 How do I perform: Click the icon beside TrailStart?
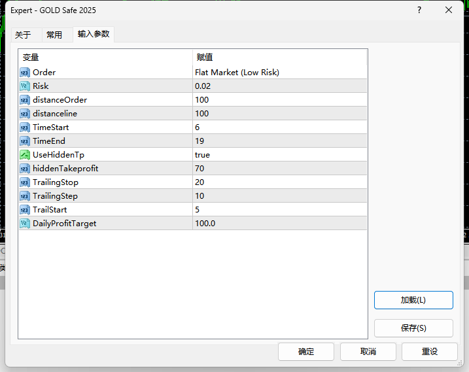[25, 210]
